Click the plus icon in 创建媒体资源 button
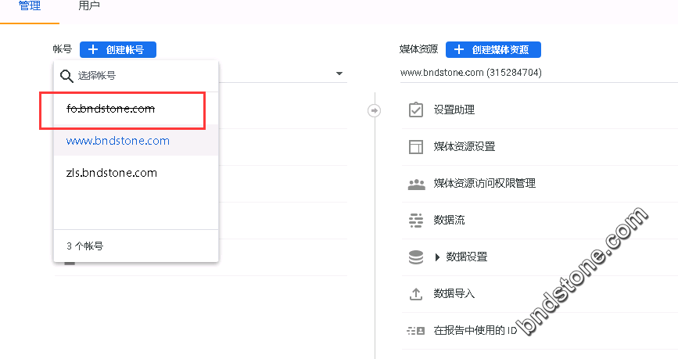The height and width of the screenshot is (359, 678). click(459, 49)
